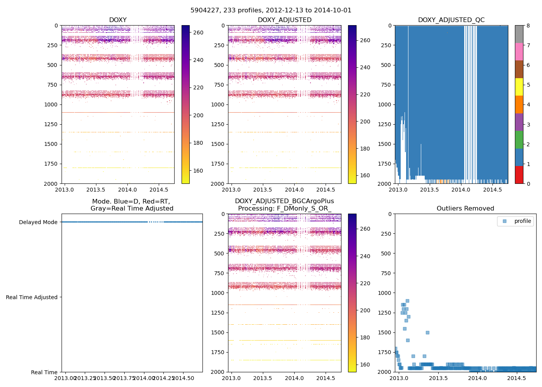Click the isolated outlier marker at depth 1500
This screenshot has width=542, height=387.
[427, 332]
